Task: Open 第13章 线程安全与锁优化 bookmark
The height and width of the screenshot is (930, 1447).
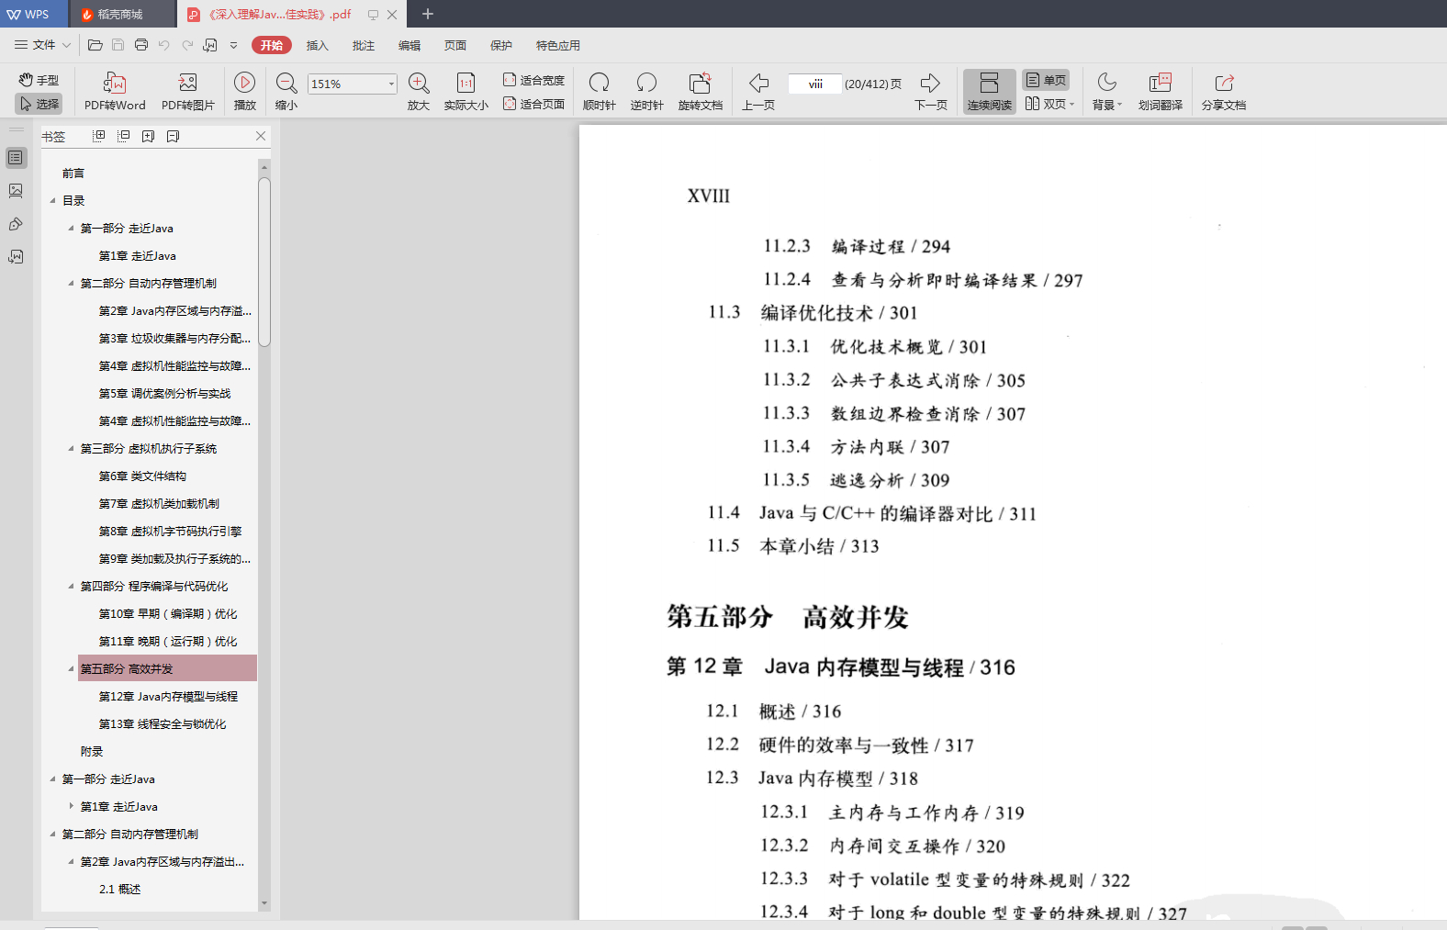Action: coord(163,723)
